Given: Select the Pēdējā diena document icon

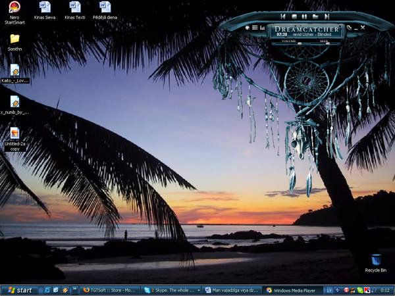Looking at the screenshot, I should (105, 11).
